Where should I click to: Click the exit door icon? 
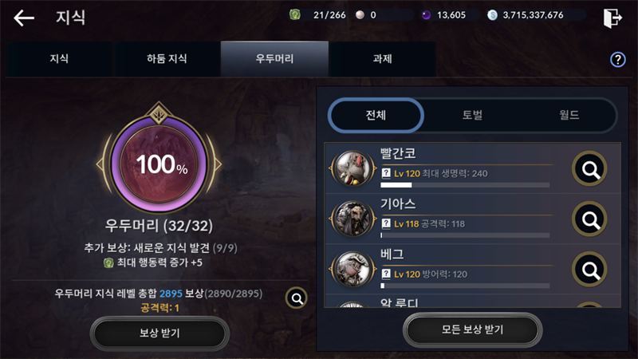[x=612, y=18]
